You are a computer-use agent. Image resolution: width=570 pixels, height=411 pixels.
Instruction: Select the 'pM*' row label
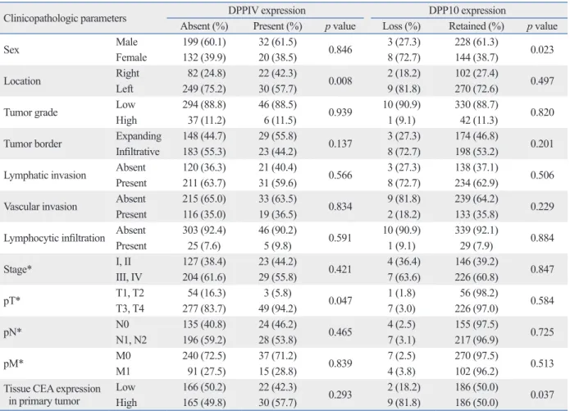pyautogui.click(x=13, y=363)
